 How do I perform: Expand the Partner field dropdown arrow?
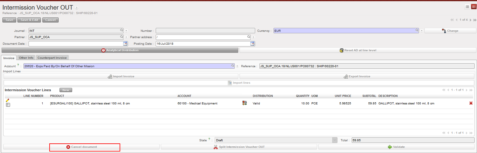click(126, 37)
